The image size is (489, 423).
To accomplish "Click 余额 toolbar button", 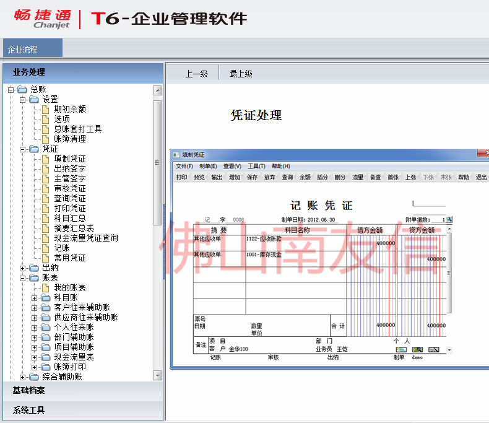I will click(305, 177).
